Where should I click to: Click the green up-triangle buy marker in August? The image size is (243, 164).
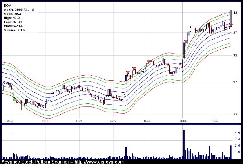coord(15,99)
